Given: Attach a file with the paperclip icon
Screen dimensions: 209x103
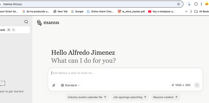Looking at the screenshot, I should [54, 85].
